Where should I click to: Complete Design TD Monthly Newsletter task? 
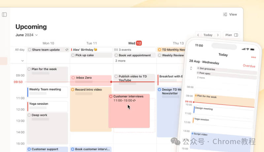(x=159, y=90)
